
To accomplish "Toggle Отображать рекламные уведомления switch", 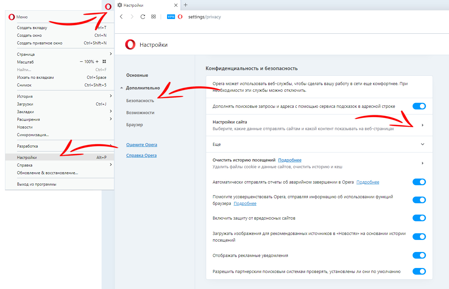I will coord(419,255).
